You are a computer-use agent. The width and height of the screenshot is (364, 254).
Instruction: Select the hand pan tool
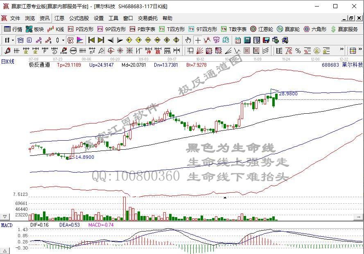[x=188, y=40]
